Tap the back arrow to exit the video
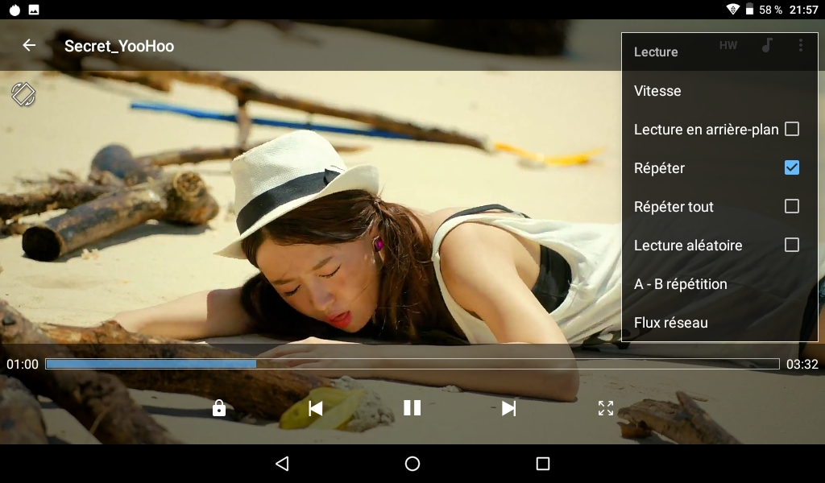825x483 pixels. click(29, 46)
